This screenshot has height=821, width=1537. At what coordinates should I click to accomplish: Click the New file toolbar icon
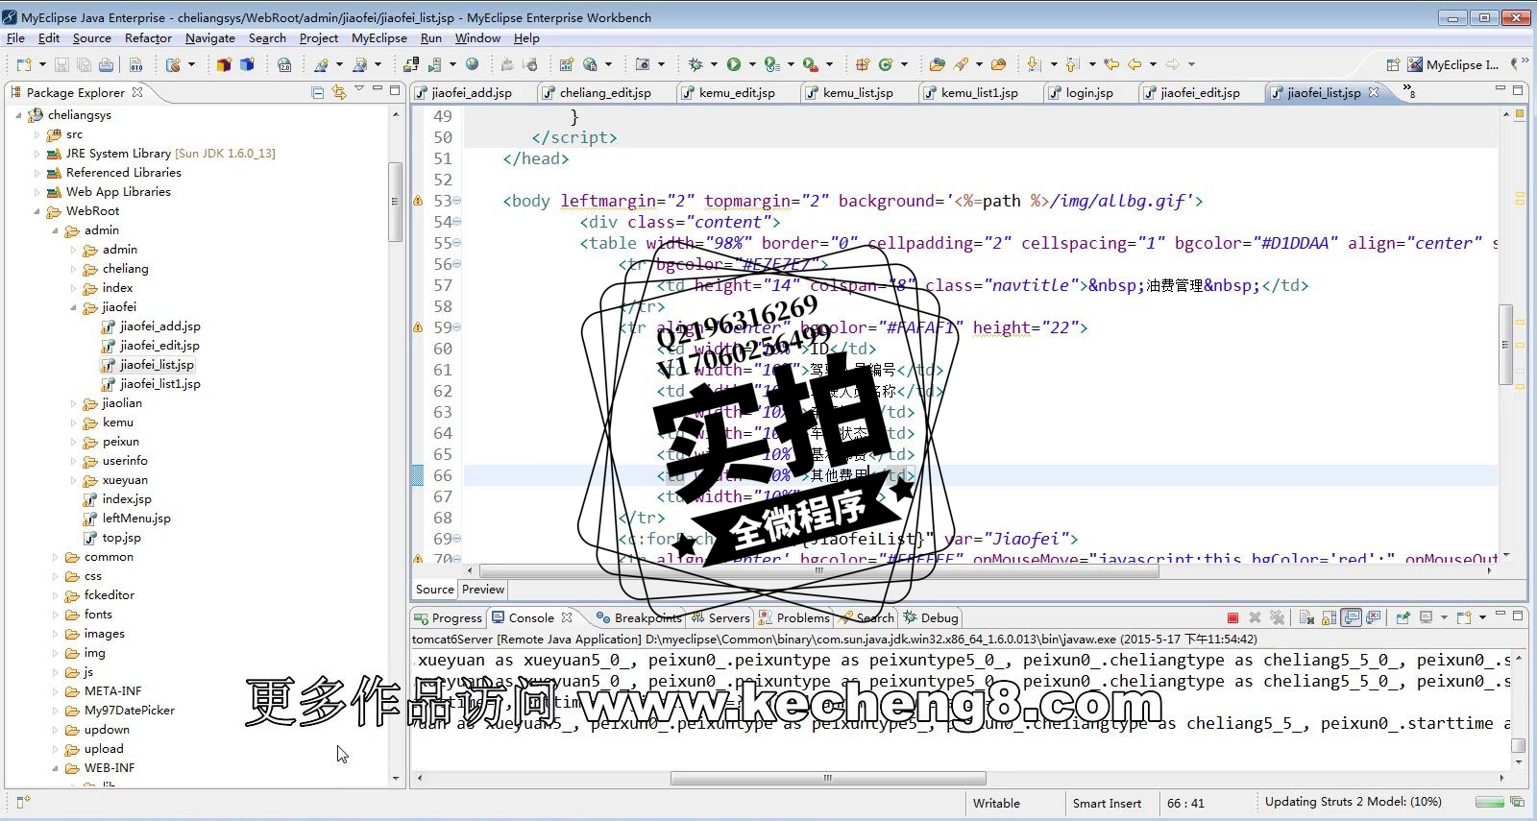(24, 64)
